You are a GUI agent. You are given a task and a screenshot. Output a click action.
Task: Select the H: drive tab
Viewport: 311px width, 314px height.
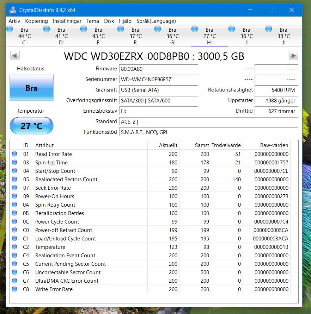(209, 36)
